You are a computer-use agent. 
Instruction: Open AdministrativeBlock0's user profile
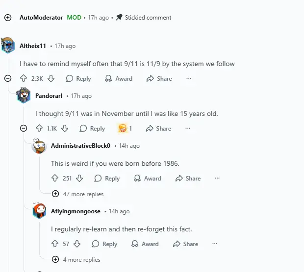point(80,146)
